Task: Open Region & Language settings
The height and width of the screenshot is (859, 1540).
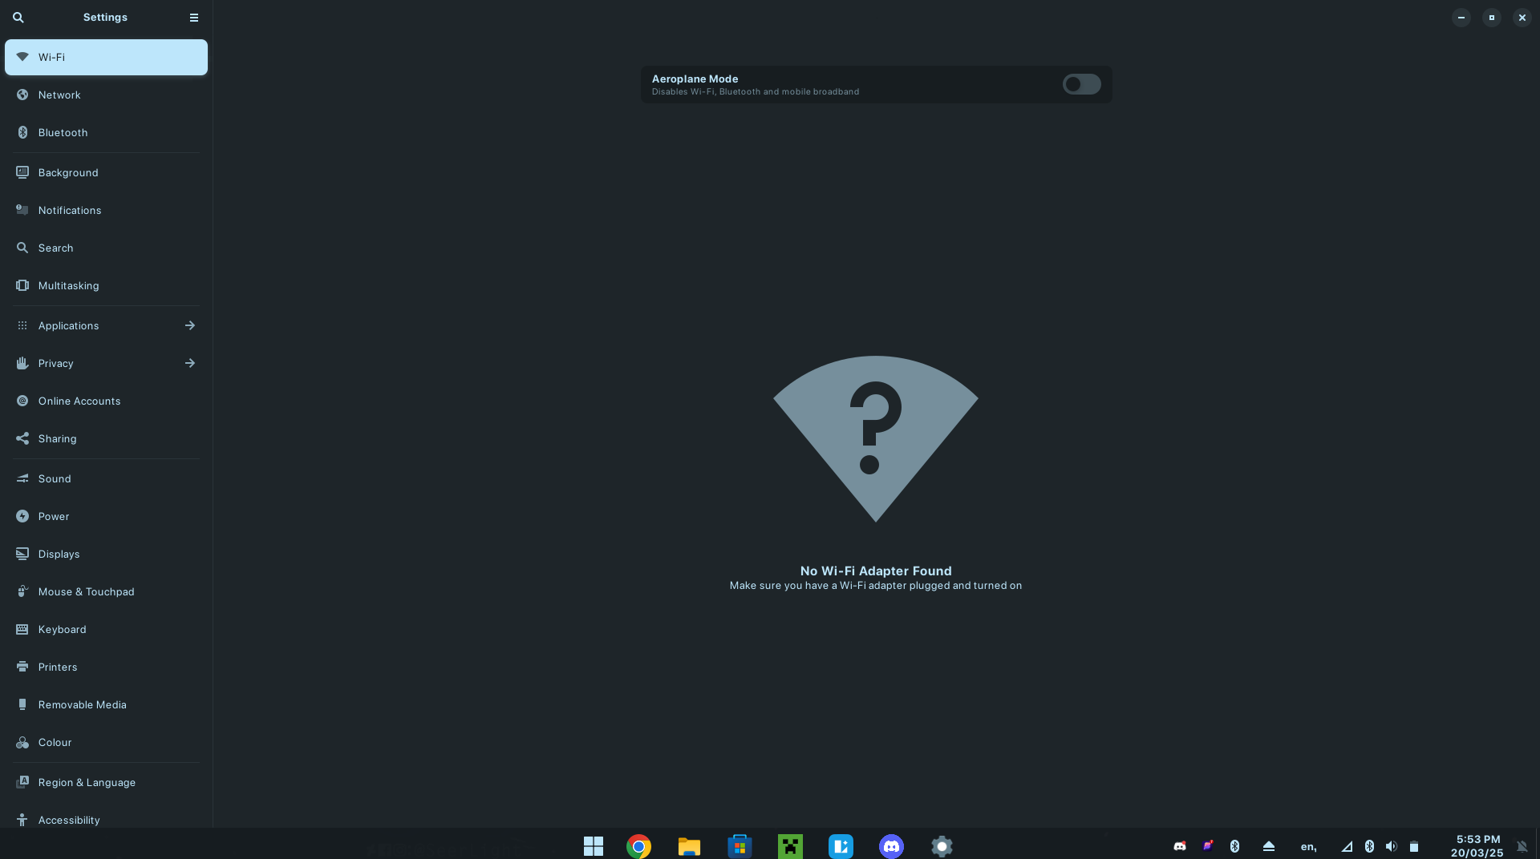Action: click(x=106, y=782)
